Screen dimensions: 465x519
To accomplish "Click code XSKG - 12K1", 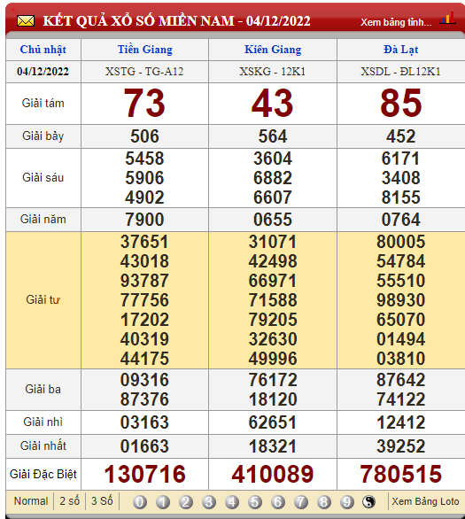I will [x=273, y=72].
